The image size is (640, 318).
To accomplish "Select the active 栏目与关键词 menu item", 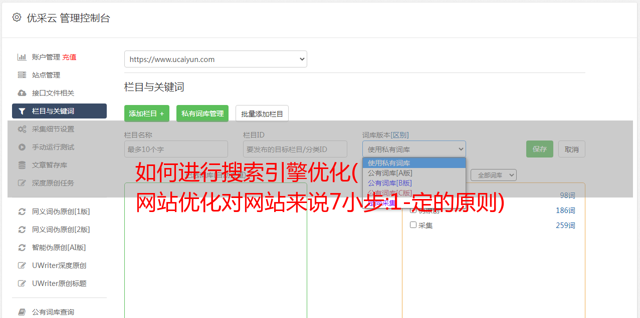I will [x=59, y=111].
